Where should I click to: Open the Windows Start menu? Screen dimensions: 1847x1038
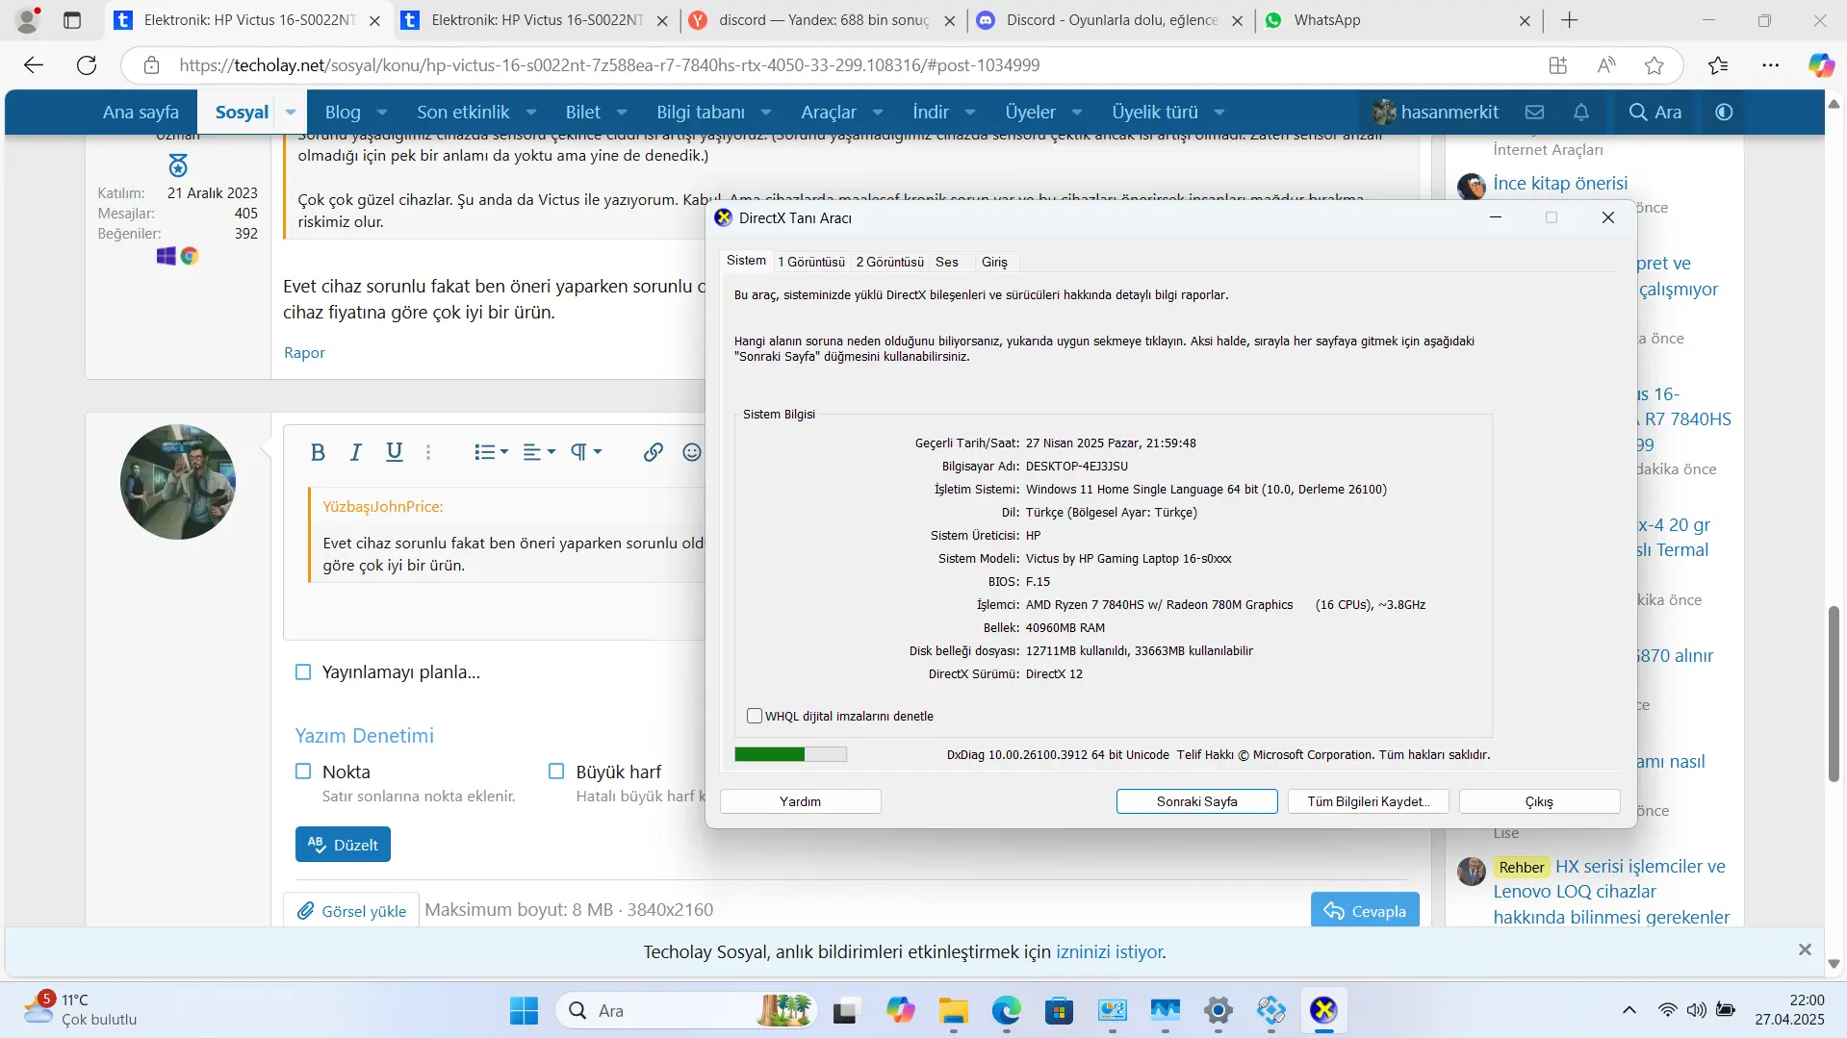(x=524, y=1011)
